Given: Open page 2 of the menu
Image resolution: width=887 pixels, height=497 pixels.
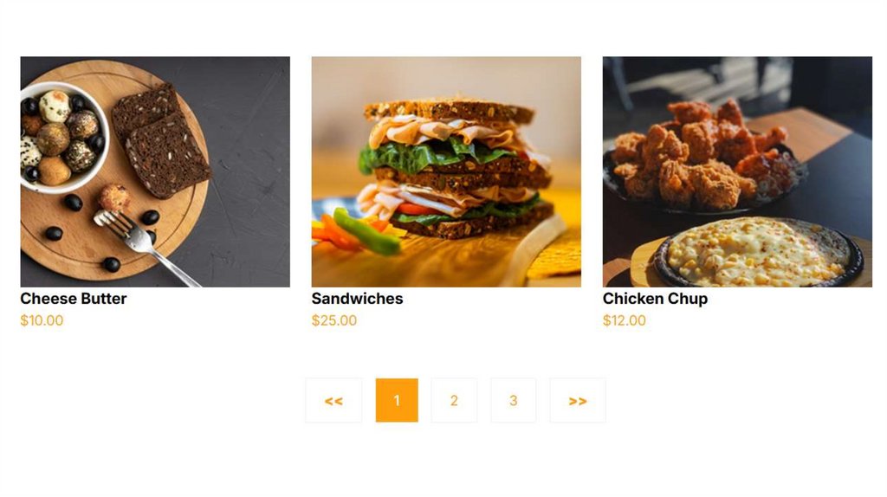Looking at the screenshot, I should (454, 400).
